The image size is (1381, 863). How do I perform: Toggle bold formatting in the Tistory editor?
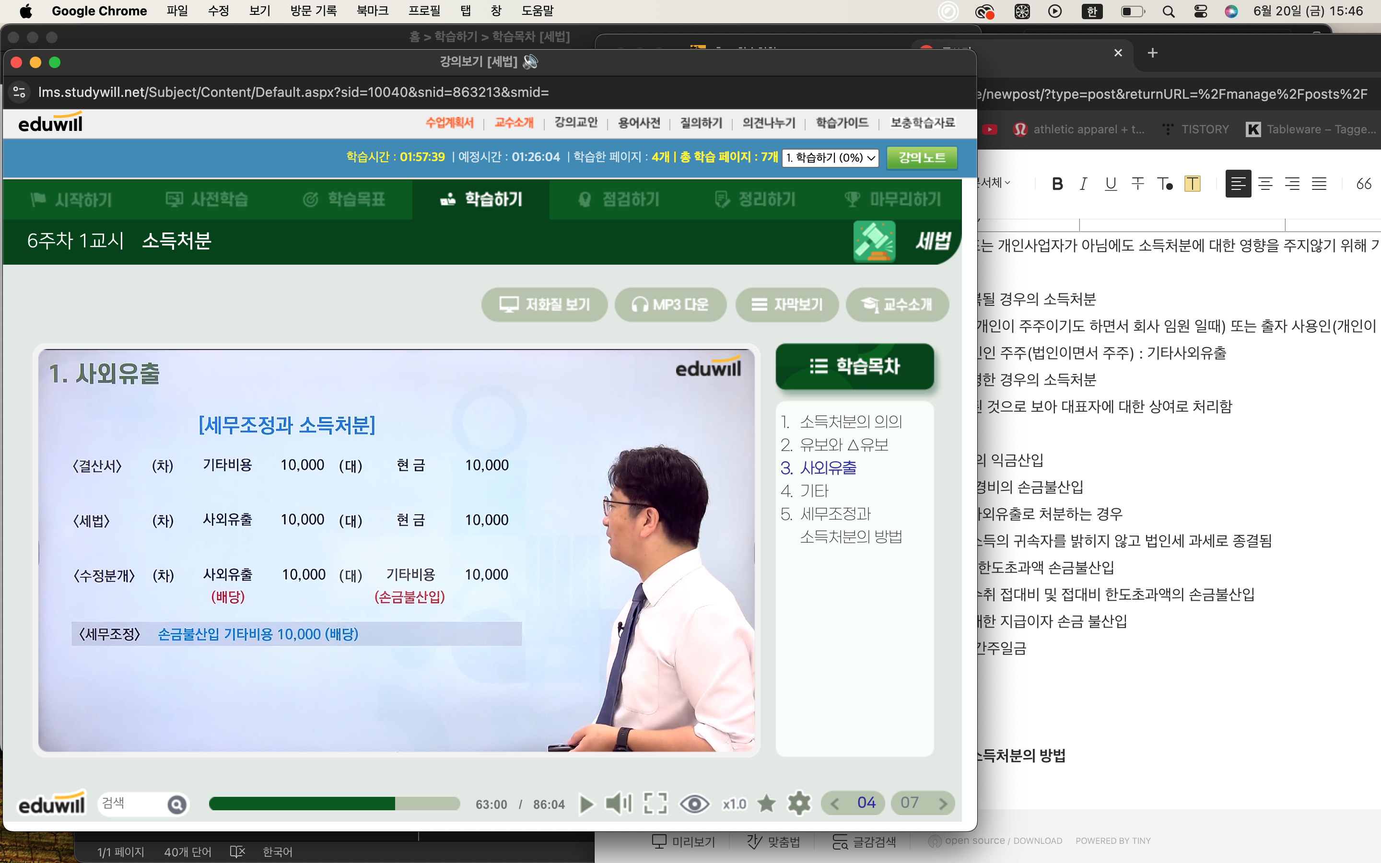1057,183
